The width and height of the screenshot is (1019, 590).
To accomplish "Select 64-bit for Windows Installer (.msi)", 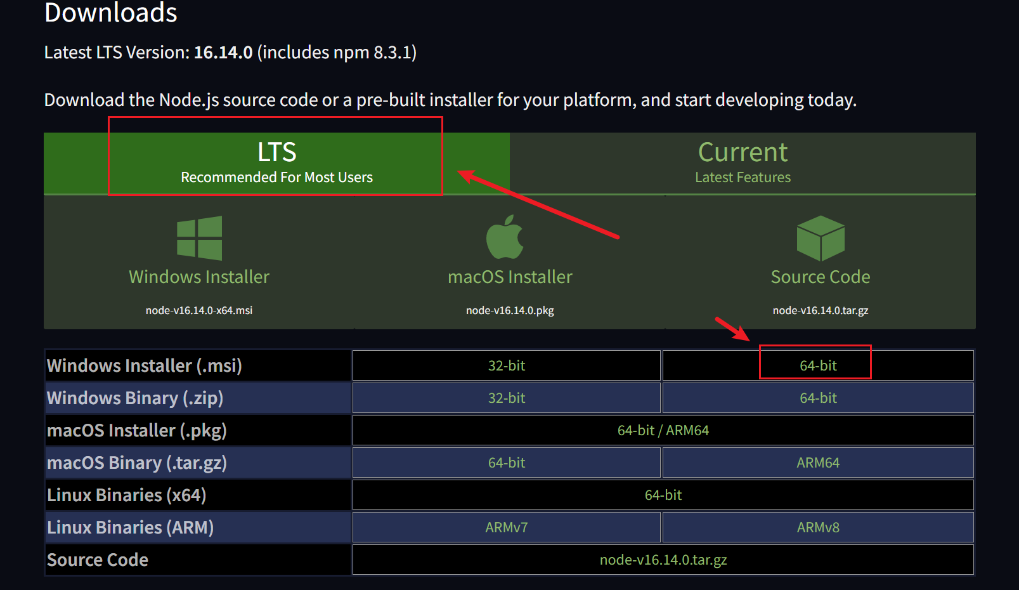I will tap(818, 365).
